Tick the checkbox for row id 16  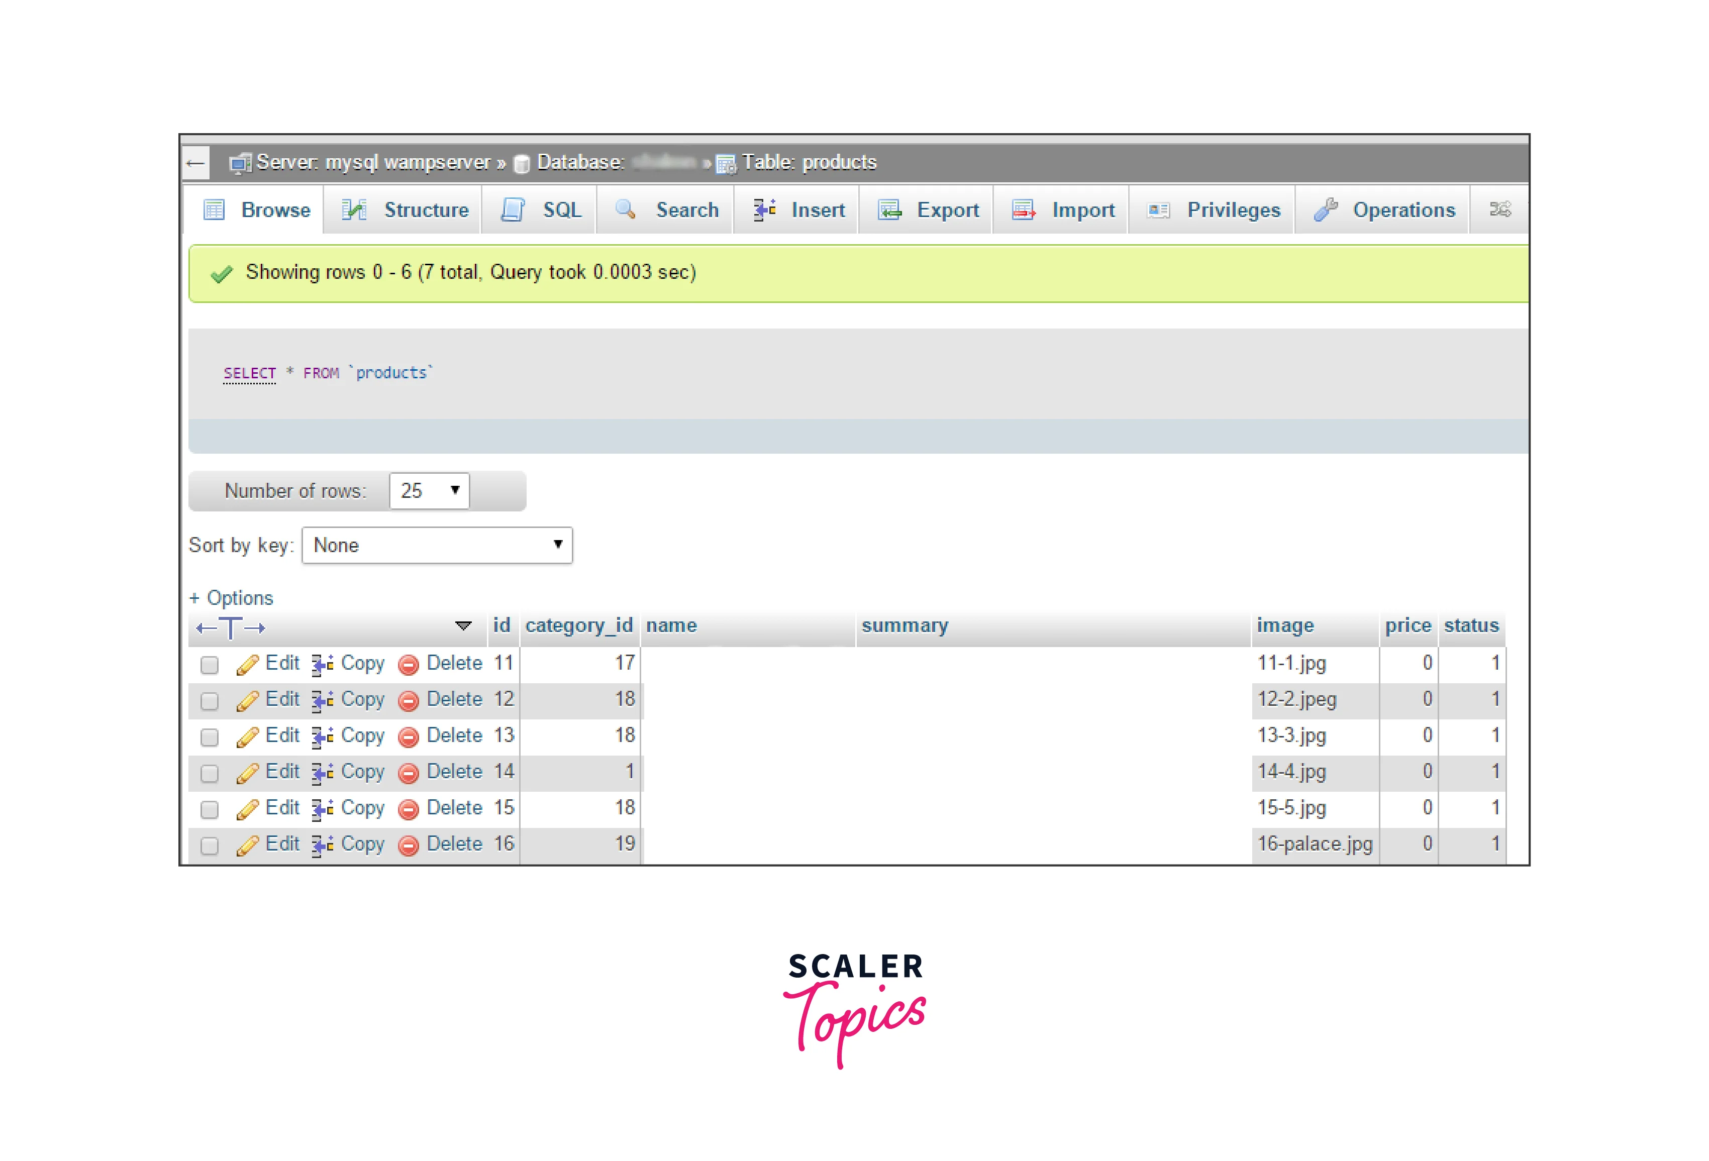coord(210,846)
